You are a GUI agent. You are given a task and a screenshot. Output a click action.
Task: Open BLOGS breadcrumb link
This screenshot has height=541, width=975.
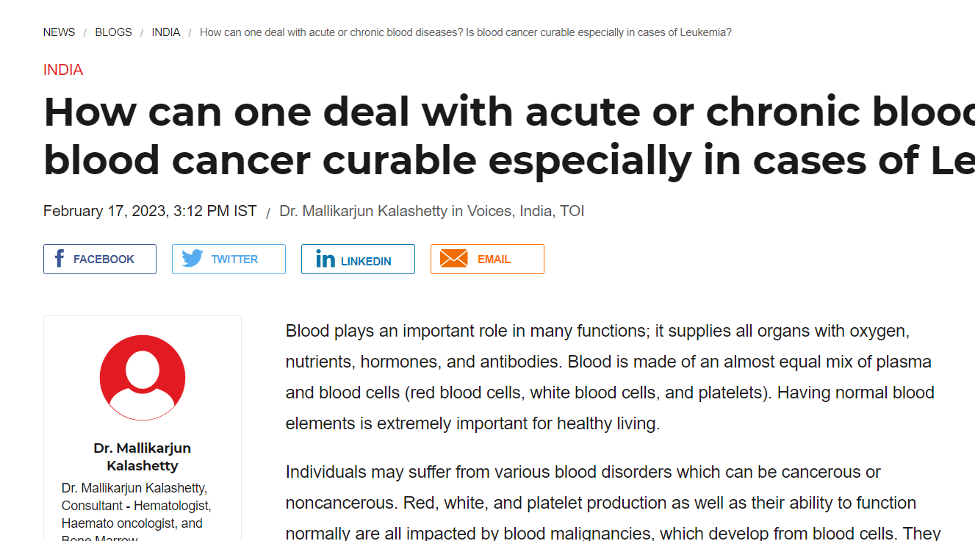click(113, 32)
